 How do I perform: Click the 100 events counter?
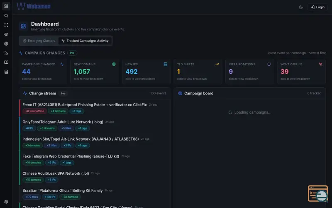pos(158,93)
